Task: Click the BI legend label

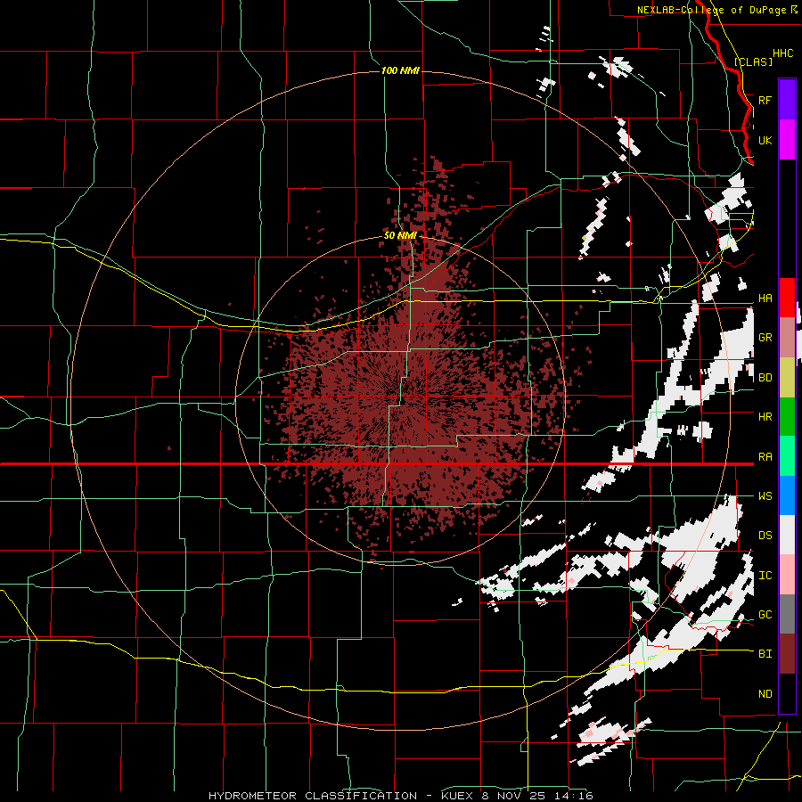Action: [765, 654]
